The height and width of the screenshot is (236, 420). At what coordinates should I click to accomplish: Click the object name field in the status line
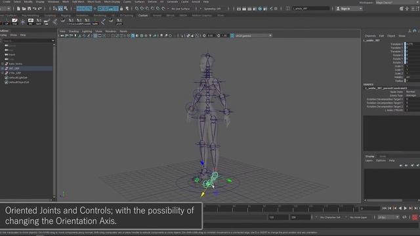310,9
